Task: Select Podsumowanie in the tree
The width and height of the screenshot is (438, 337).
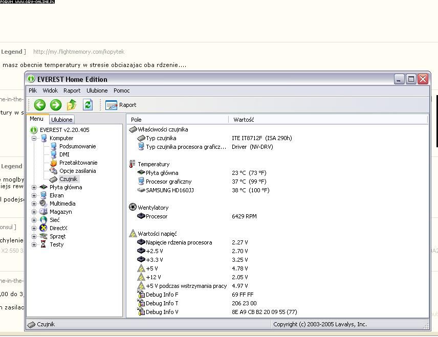Action: pos(77,146)
